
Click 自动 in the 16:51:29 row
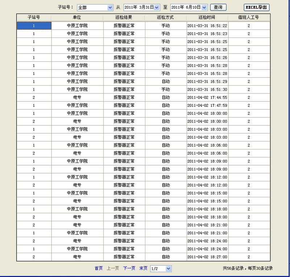pos(166,81)
